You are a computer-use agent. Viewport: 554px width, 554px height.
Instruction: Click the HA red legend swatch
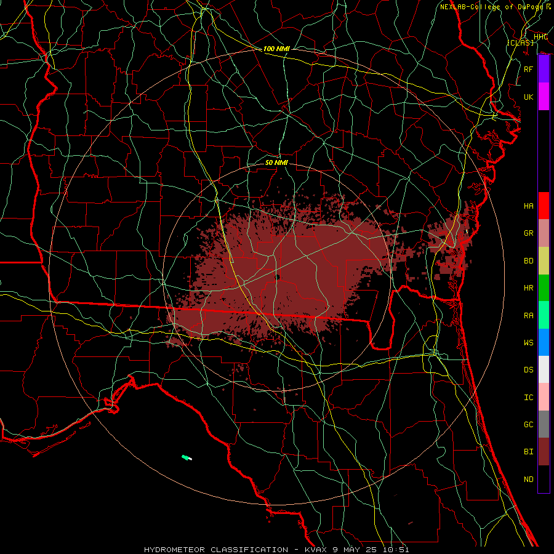coord(544,206)
